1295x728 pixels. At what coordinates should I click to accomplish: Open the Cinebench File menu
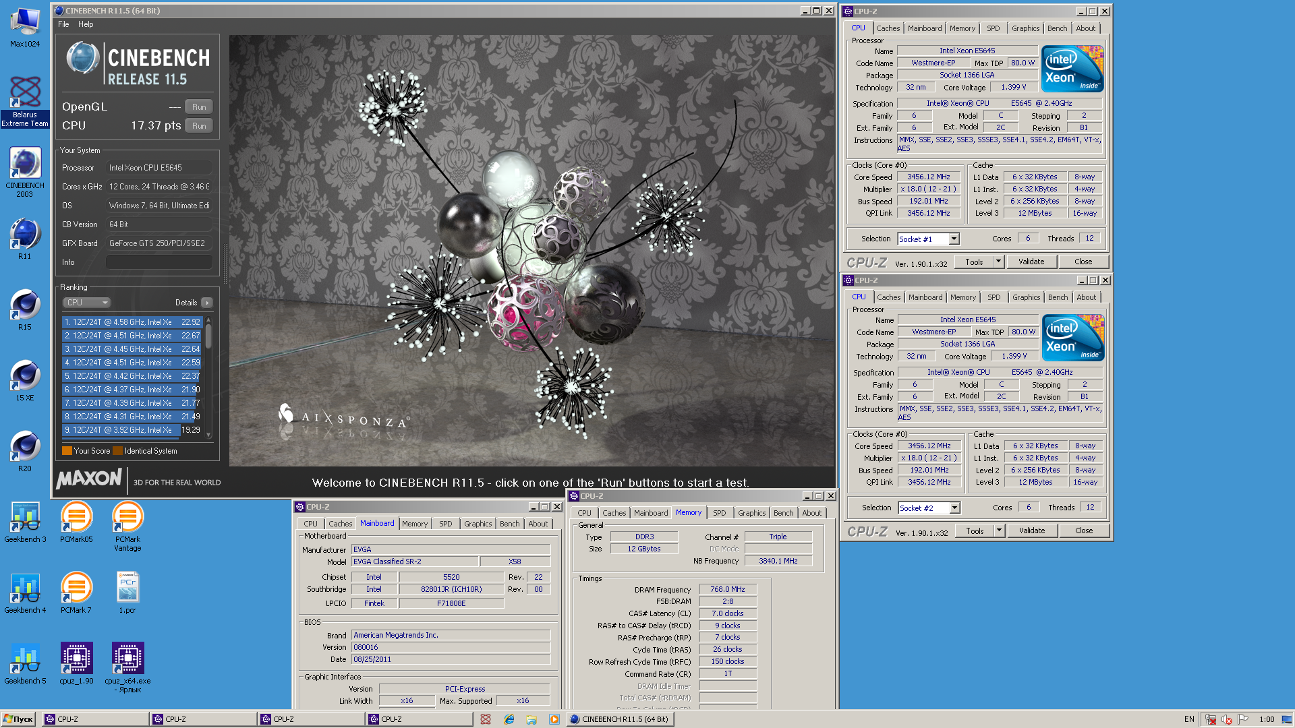(x=63, y=24)
